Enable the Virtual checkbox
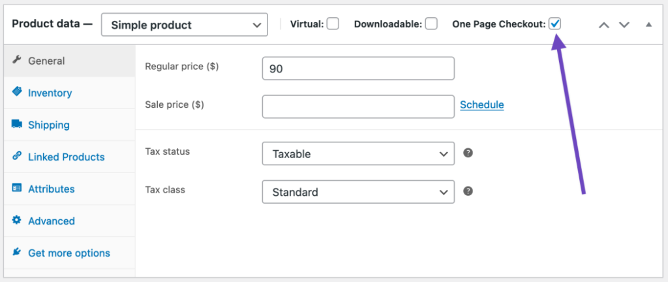 [333, 24]
